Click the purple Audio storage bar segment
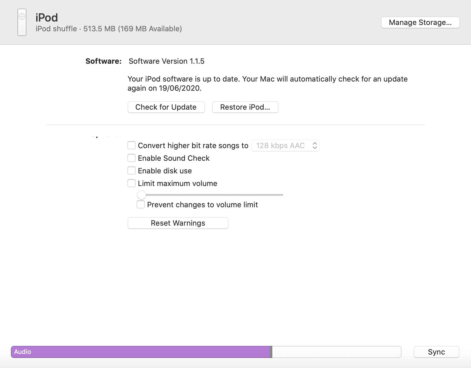The image size is (471, 368). click(x=141, y=352)
